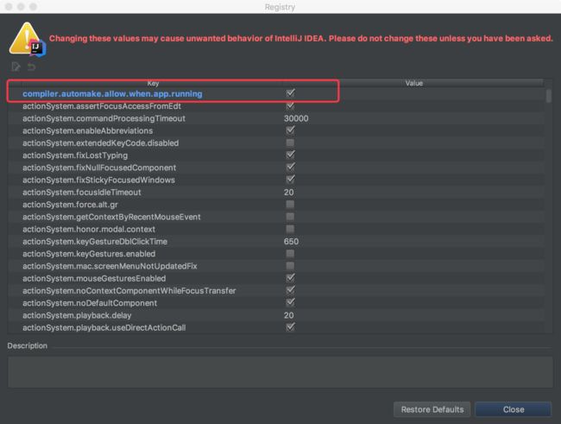Sort by the Key column header
The height and width of the screenshot is (424, 561).
pyautogui.click(x=153, y=83)
